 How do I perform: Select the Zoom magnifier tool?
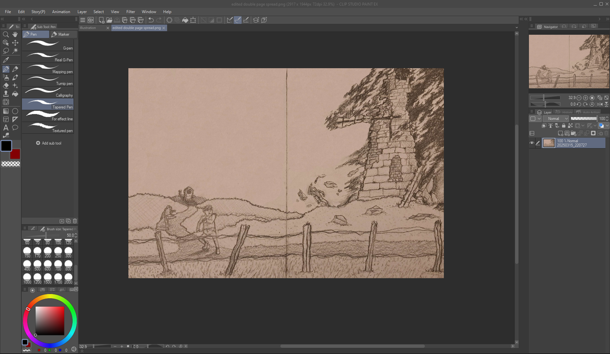[6, 34]
